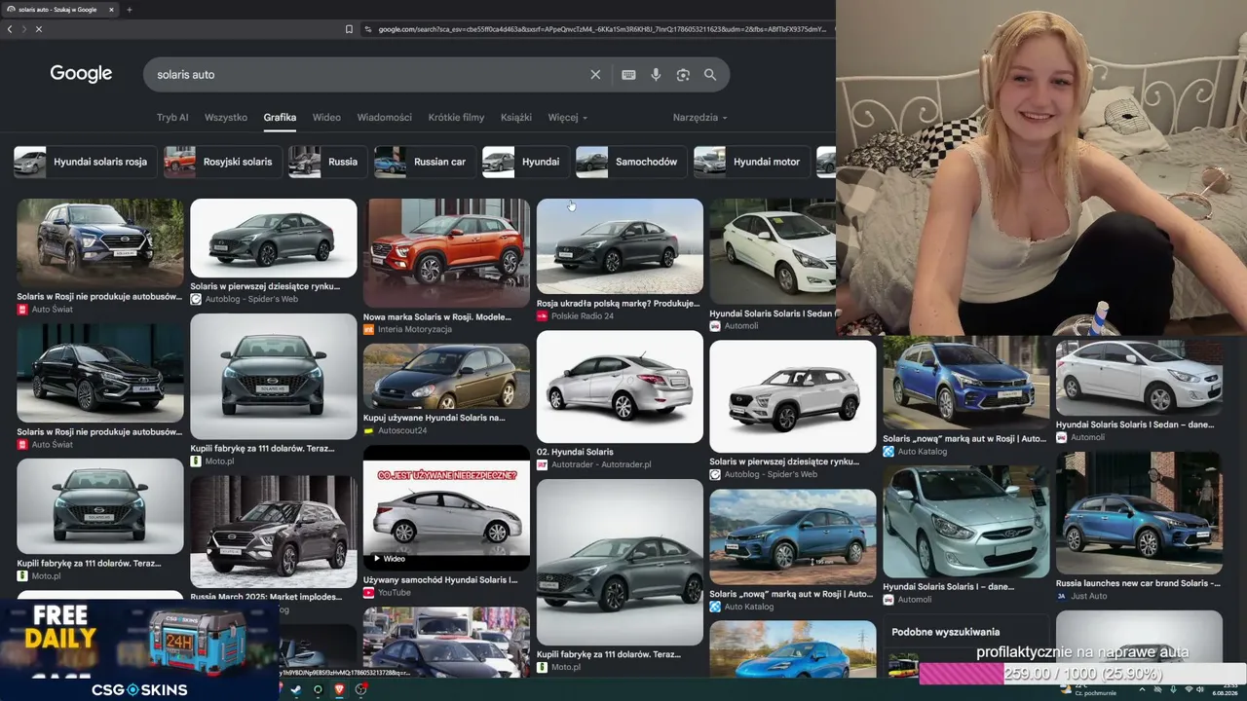
Task: Stop loading the page
Action: pyautogui.click(x=39, y=29)
